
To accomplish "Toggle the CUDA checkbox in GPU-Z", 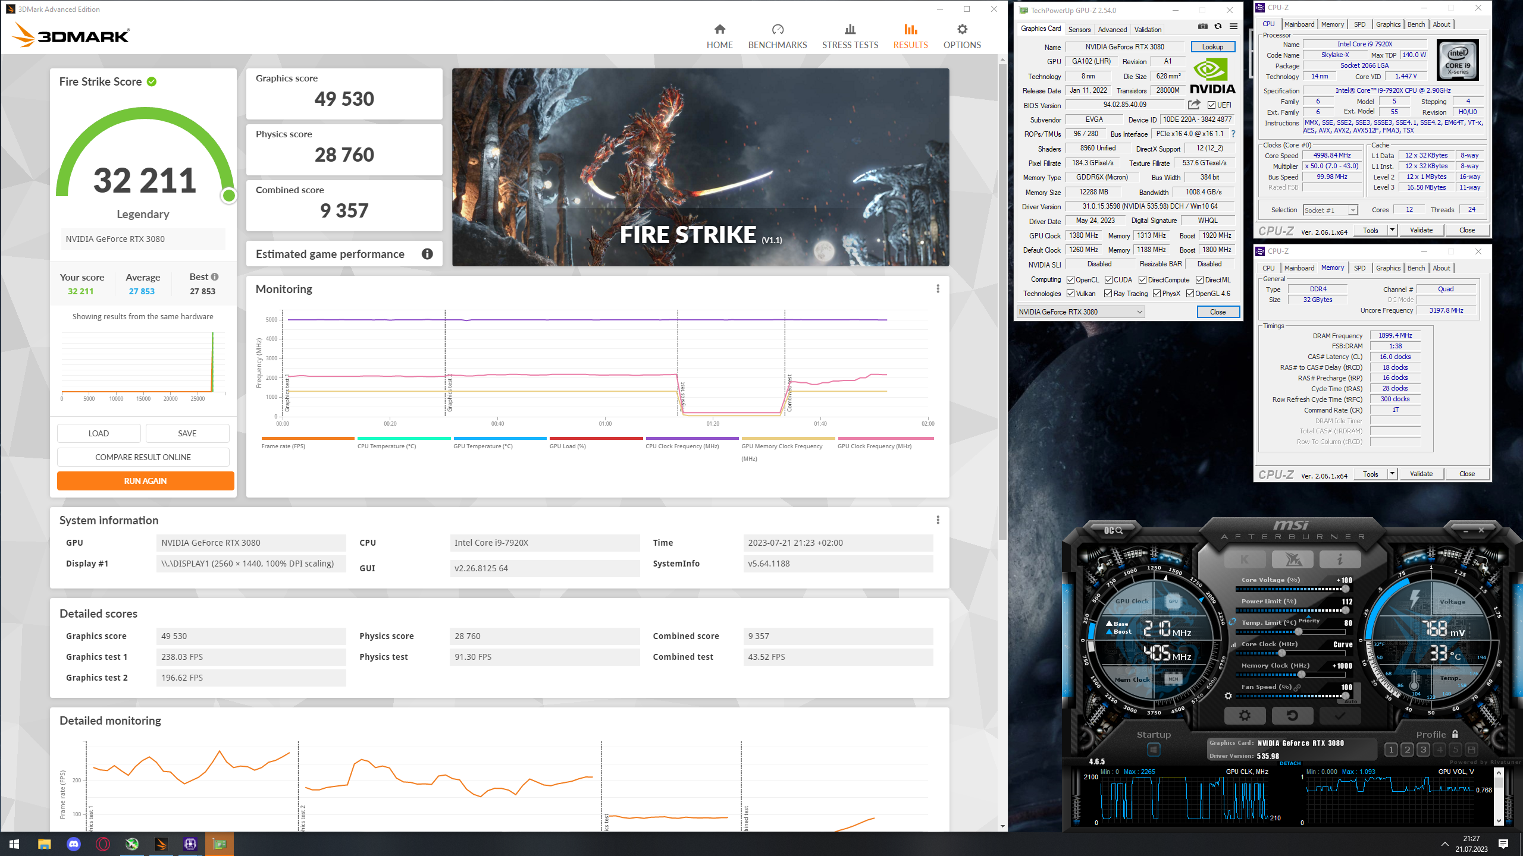I will pos(1108,280).
